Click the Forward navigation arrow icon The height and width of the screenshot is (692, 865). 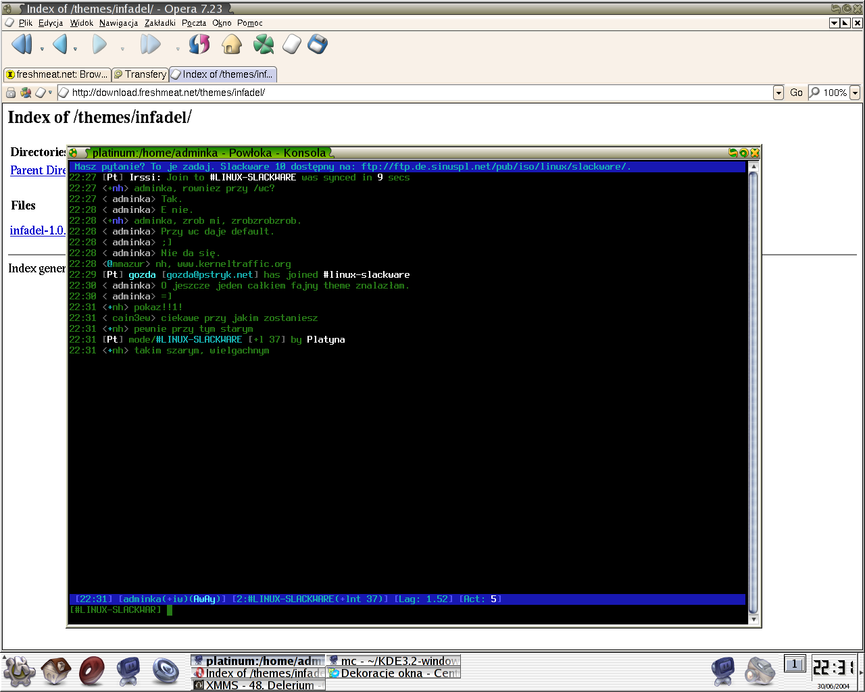pyautogui.click(x=100, y=45)
